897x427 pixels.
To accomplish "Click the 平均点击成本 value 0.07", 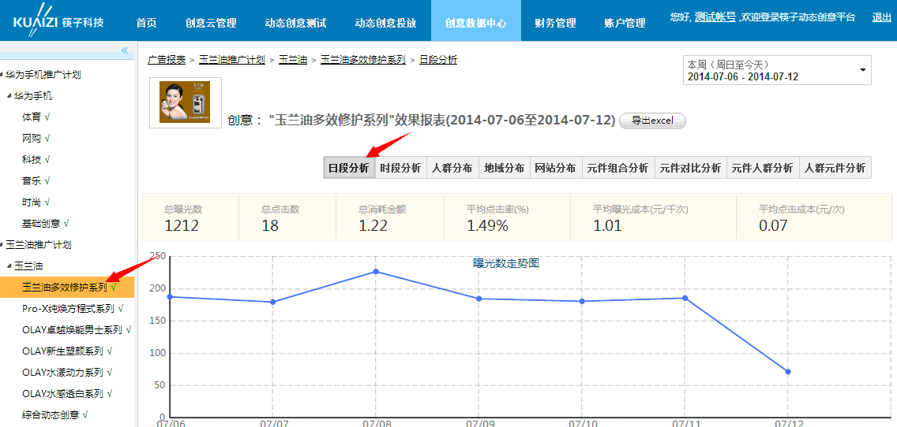I will pyautogui.click(x=774, y=225).
